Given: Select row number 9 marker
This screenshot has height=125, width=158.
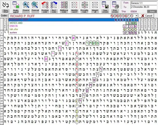Looking at the screenshot, I should click(2, 75).
